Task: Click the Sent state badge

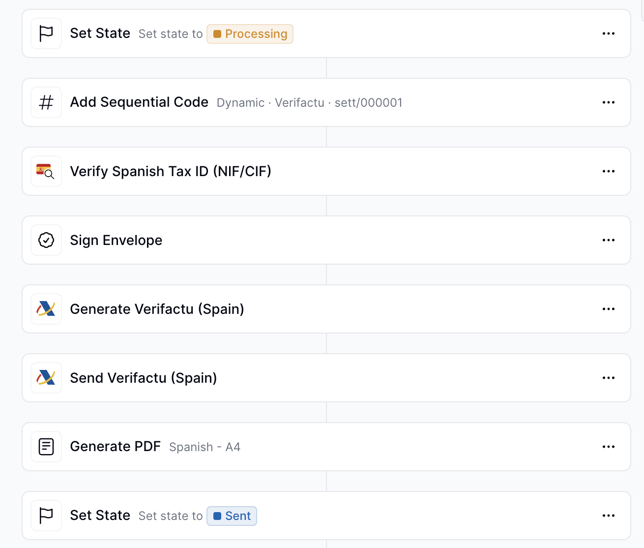Action: (x=232, y=516)
